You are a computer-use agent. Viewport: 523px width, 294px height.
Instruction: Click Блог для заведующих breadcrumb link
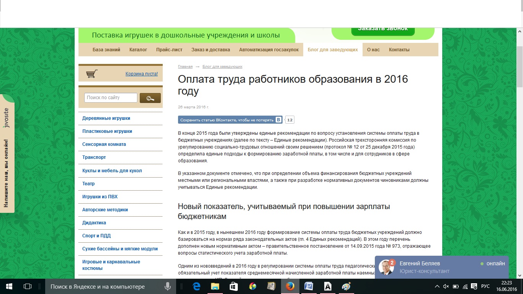click(222, 67)
